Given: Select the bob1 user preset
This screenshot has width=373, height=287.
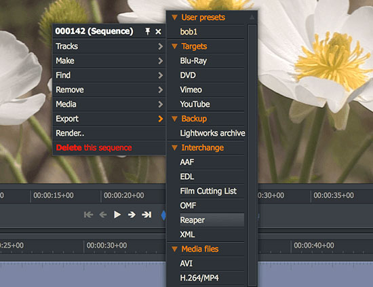Looking at the screenshot, I should 205,32.
